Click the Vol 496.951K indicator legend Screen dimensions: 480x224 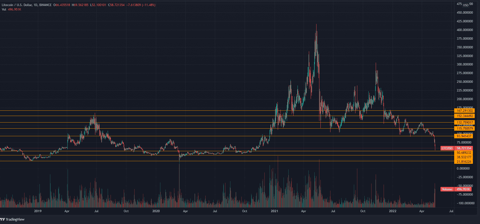[x=11, y=9]
